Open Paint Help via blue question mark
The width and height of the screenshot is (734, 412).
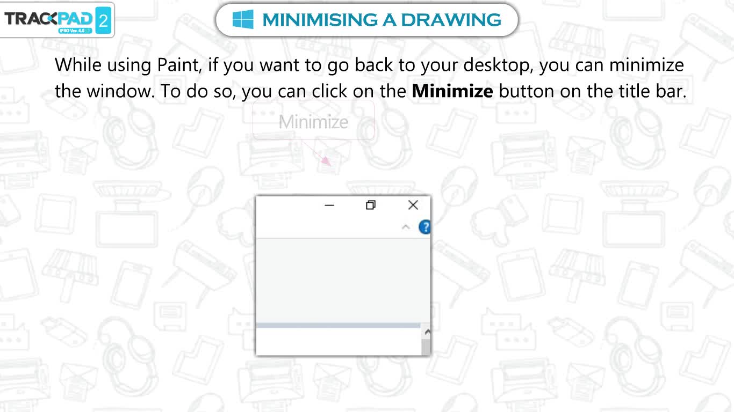point(424,227)
